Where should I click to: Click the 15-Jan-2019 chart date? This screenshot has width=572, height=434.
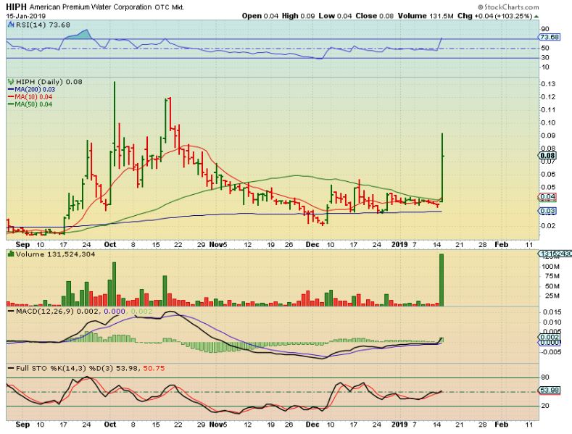(26, 16)
